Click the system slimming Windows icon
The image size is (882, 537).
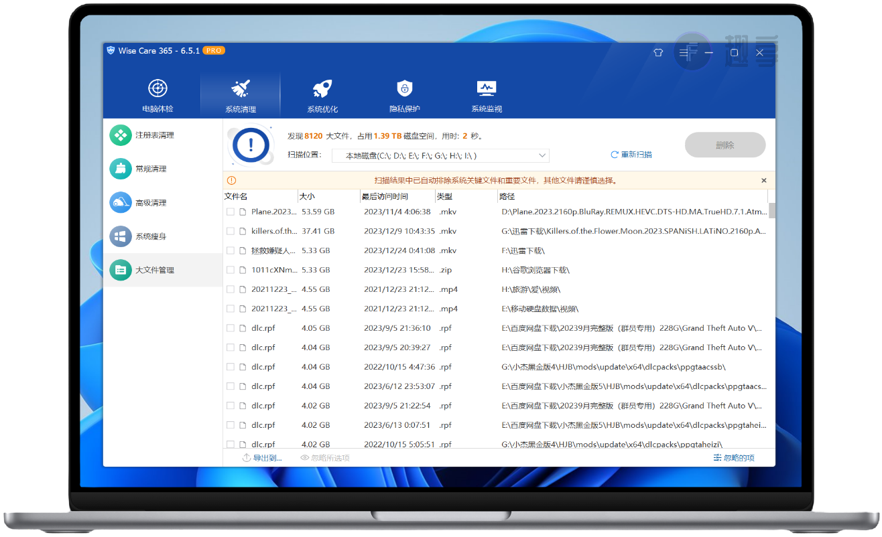[x=121, y=236]
